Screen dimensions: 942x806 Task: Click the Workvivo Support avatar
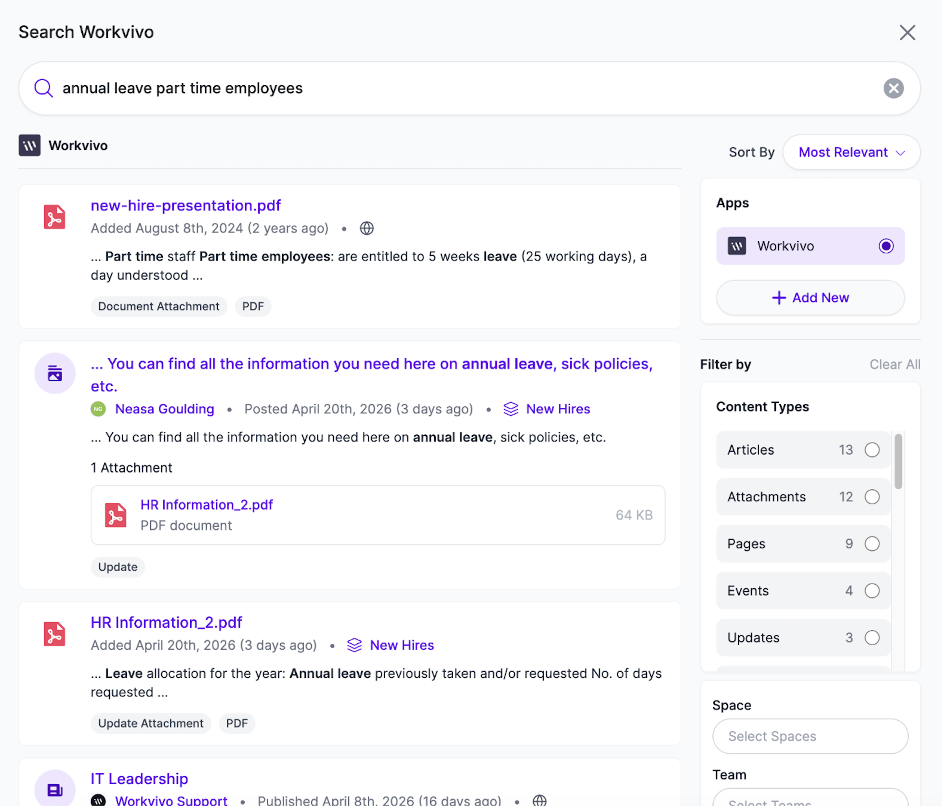point(98,800)
